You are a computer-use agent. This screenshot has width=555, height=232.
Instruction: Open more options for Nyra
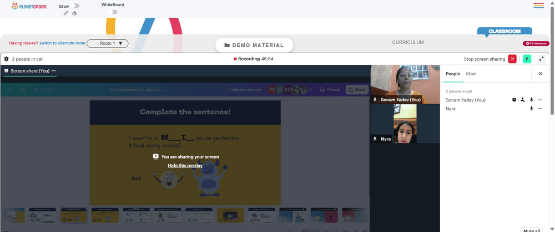(x=540, y=109)
